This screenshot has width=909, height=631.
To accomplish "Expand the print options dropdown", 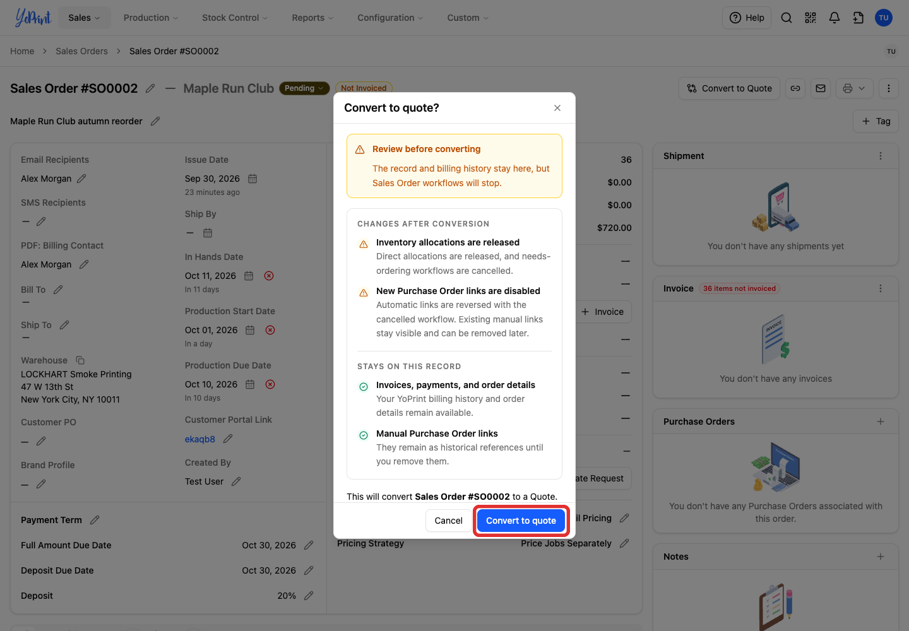I will coord(855,88).
